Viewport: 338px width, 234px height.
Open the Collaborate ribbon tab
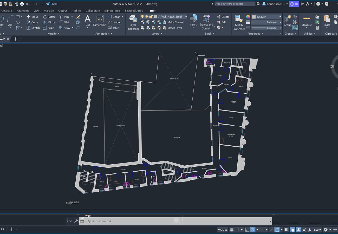93,11
